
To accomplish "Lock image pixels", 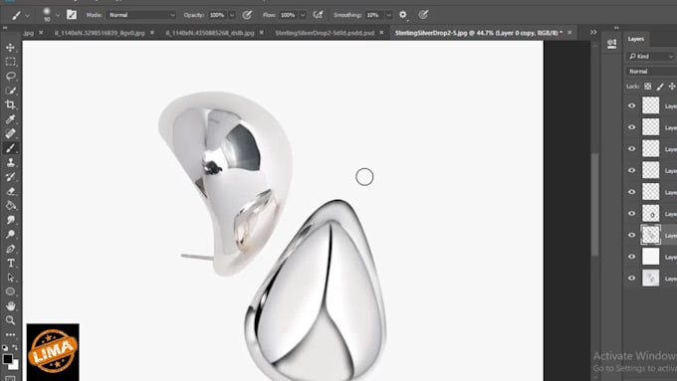I will [660, 87].
